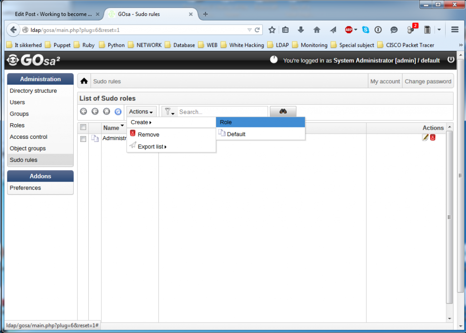Edit the Administr sudo role pencil icon

tap(425, 137)
